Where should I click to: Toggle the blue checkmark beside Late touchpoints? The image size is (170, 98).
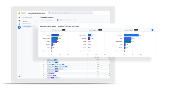pyautogui.click(x=152, y=30)
